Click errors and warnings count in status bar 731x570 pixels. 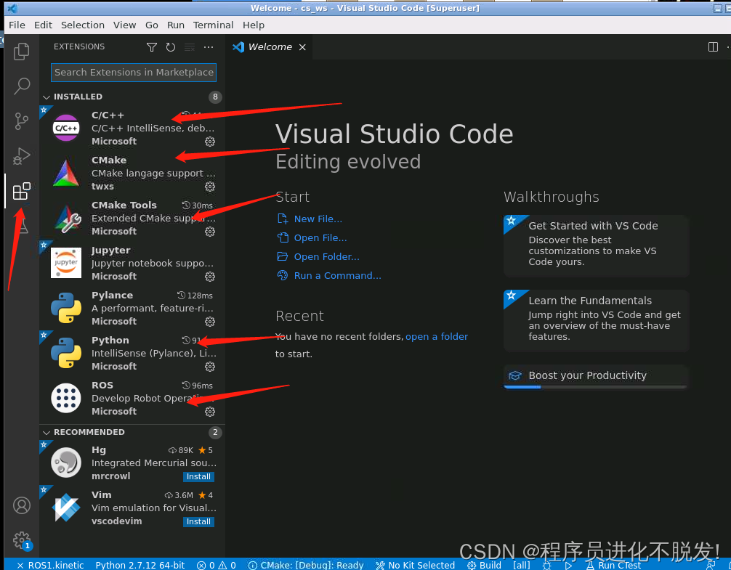(217, 565)
